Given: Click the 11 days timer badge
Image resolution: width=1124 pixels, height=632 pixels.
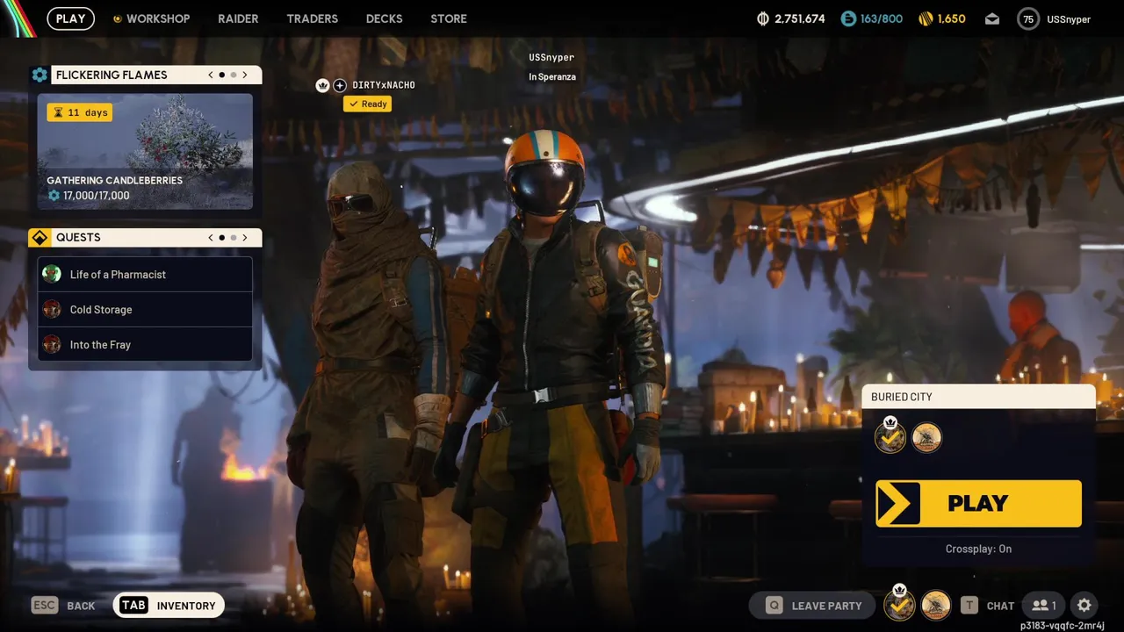Looking at the screenshot, I should click(x=80, y=112).
